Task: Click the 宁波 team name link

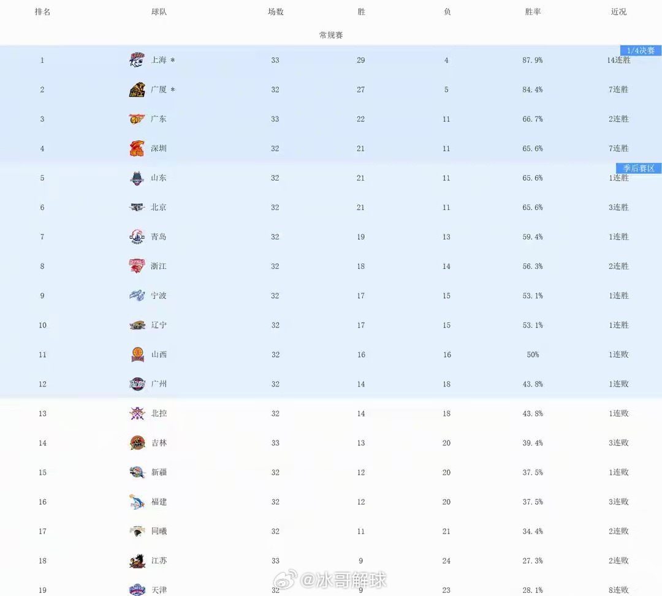Action: 158,295
